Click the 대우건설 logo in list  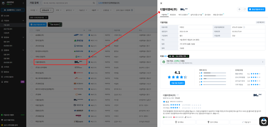[78, 46]
